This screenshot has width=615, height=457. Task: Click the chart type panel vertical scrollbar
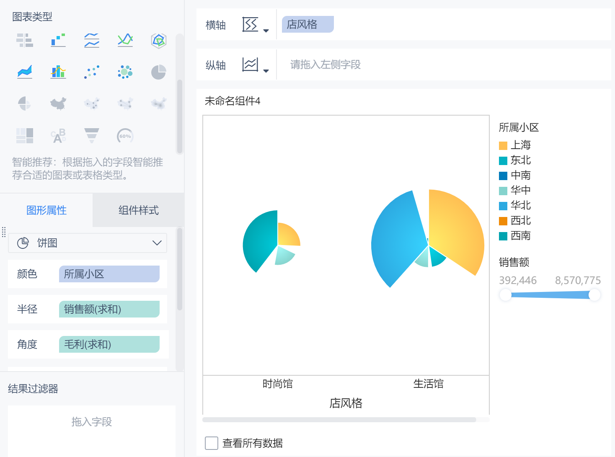point(180,116)
